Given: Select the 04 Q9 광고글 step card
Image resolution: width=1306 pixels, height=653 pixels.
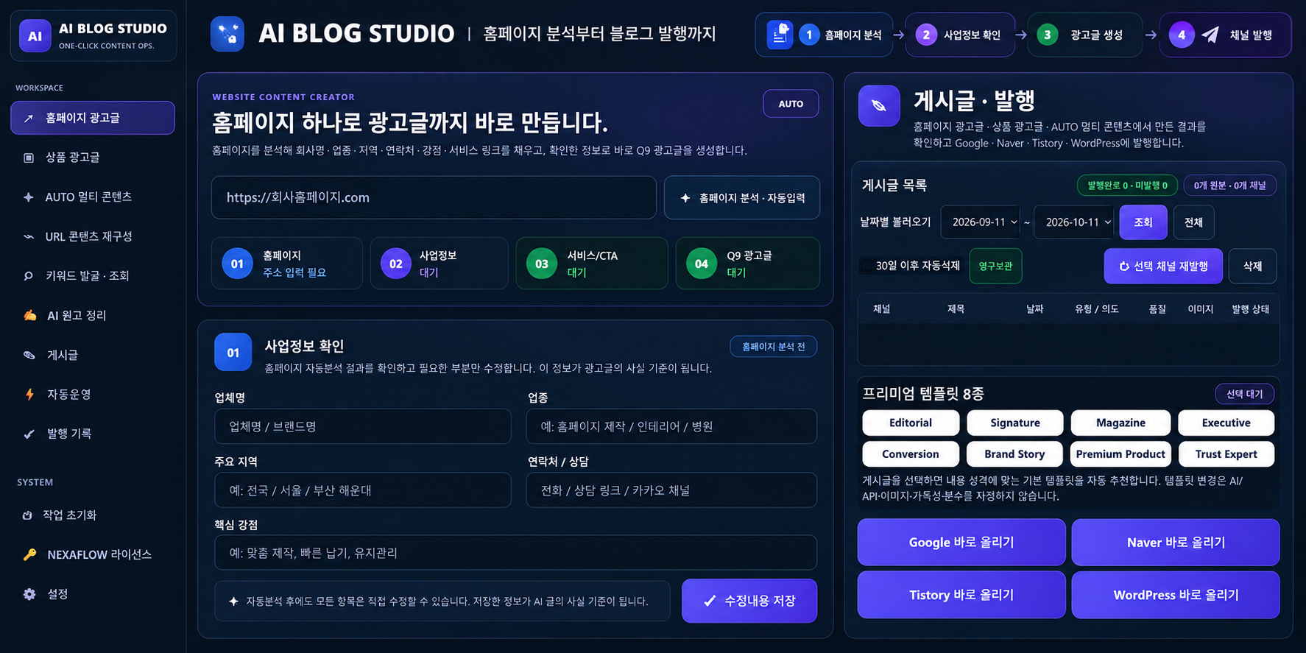Looking at the screenshot, I should [747, 264].
